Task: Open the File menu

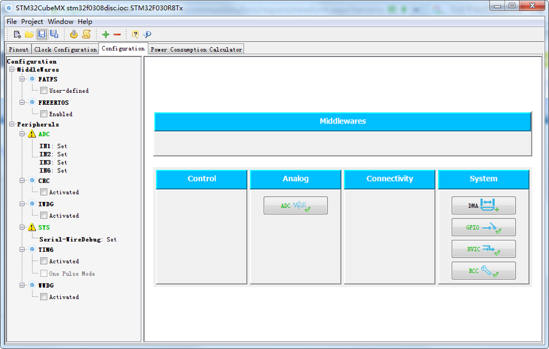Action: (12, 22)
